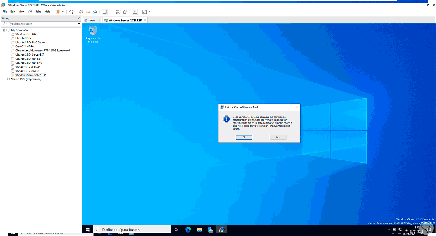Toggle the console view icon
Viewport: 436px width, 236px height.
(135, 12)
